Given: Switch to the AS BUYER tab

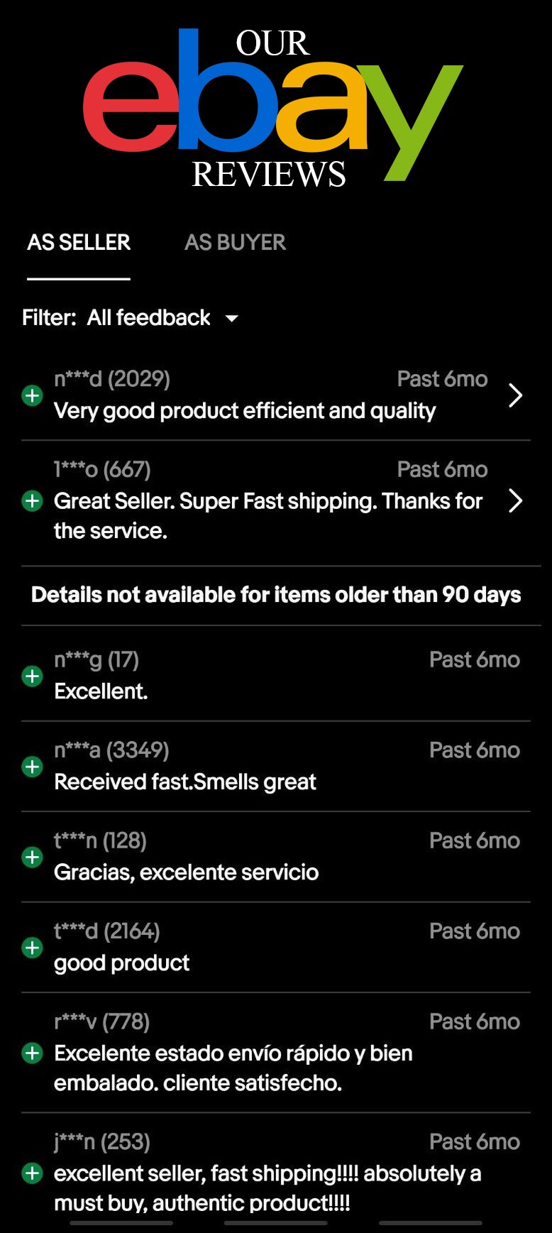Looking at the screenshot, I should [235, 243].
